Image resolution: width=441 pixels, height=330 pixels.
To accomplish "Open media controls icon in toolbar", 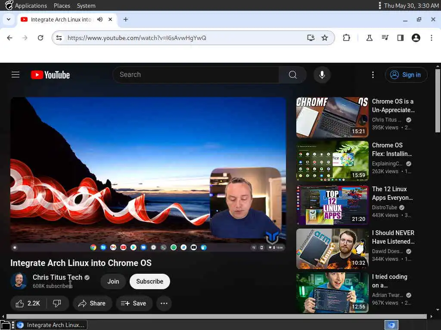I will [385, 38].
